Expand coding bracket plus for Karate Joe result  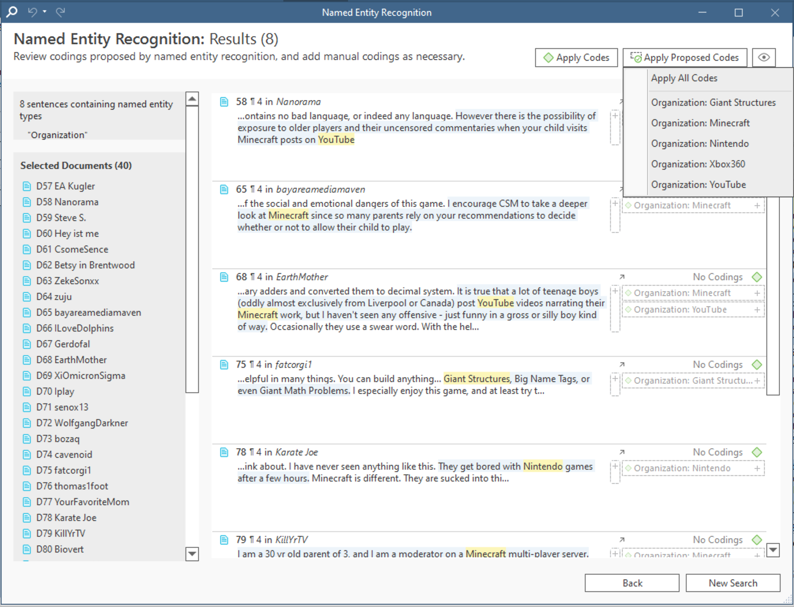click(615, 466)
